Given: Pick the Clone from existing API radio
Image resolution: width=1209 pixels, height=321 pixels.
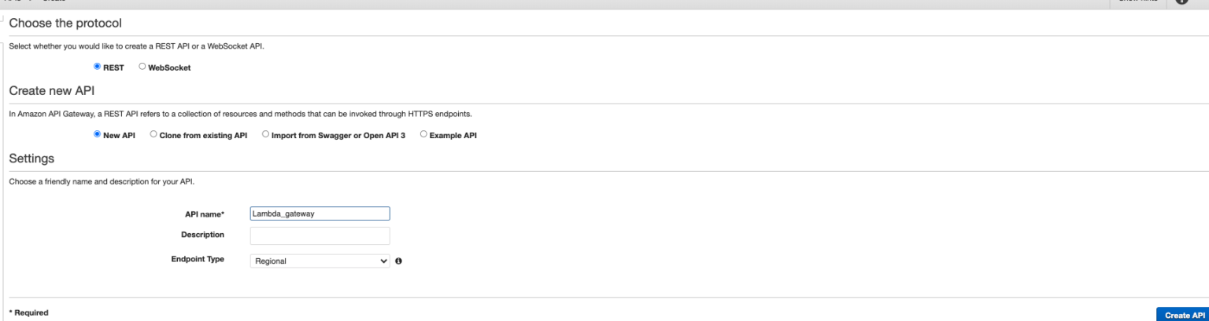Looking at the screenshot, I should click(153, 134).
